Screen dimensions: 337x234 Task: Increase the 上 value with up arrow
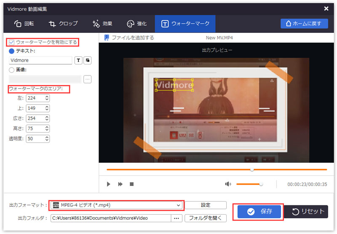pos(47,107)
